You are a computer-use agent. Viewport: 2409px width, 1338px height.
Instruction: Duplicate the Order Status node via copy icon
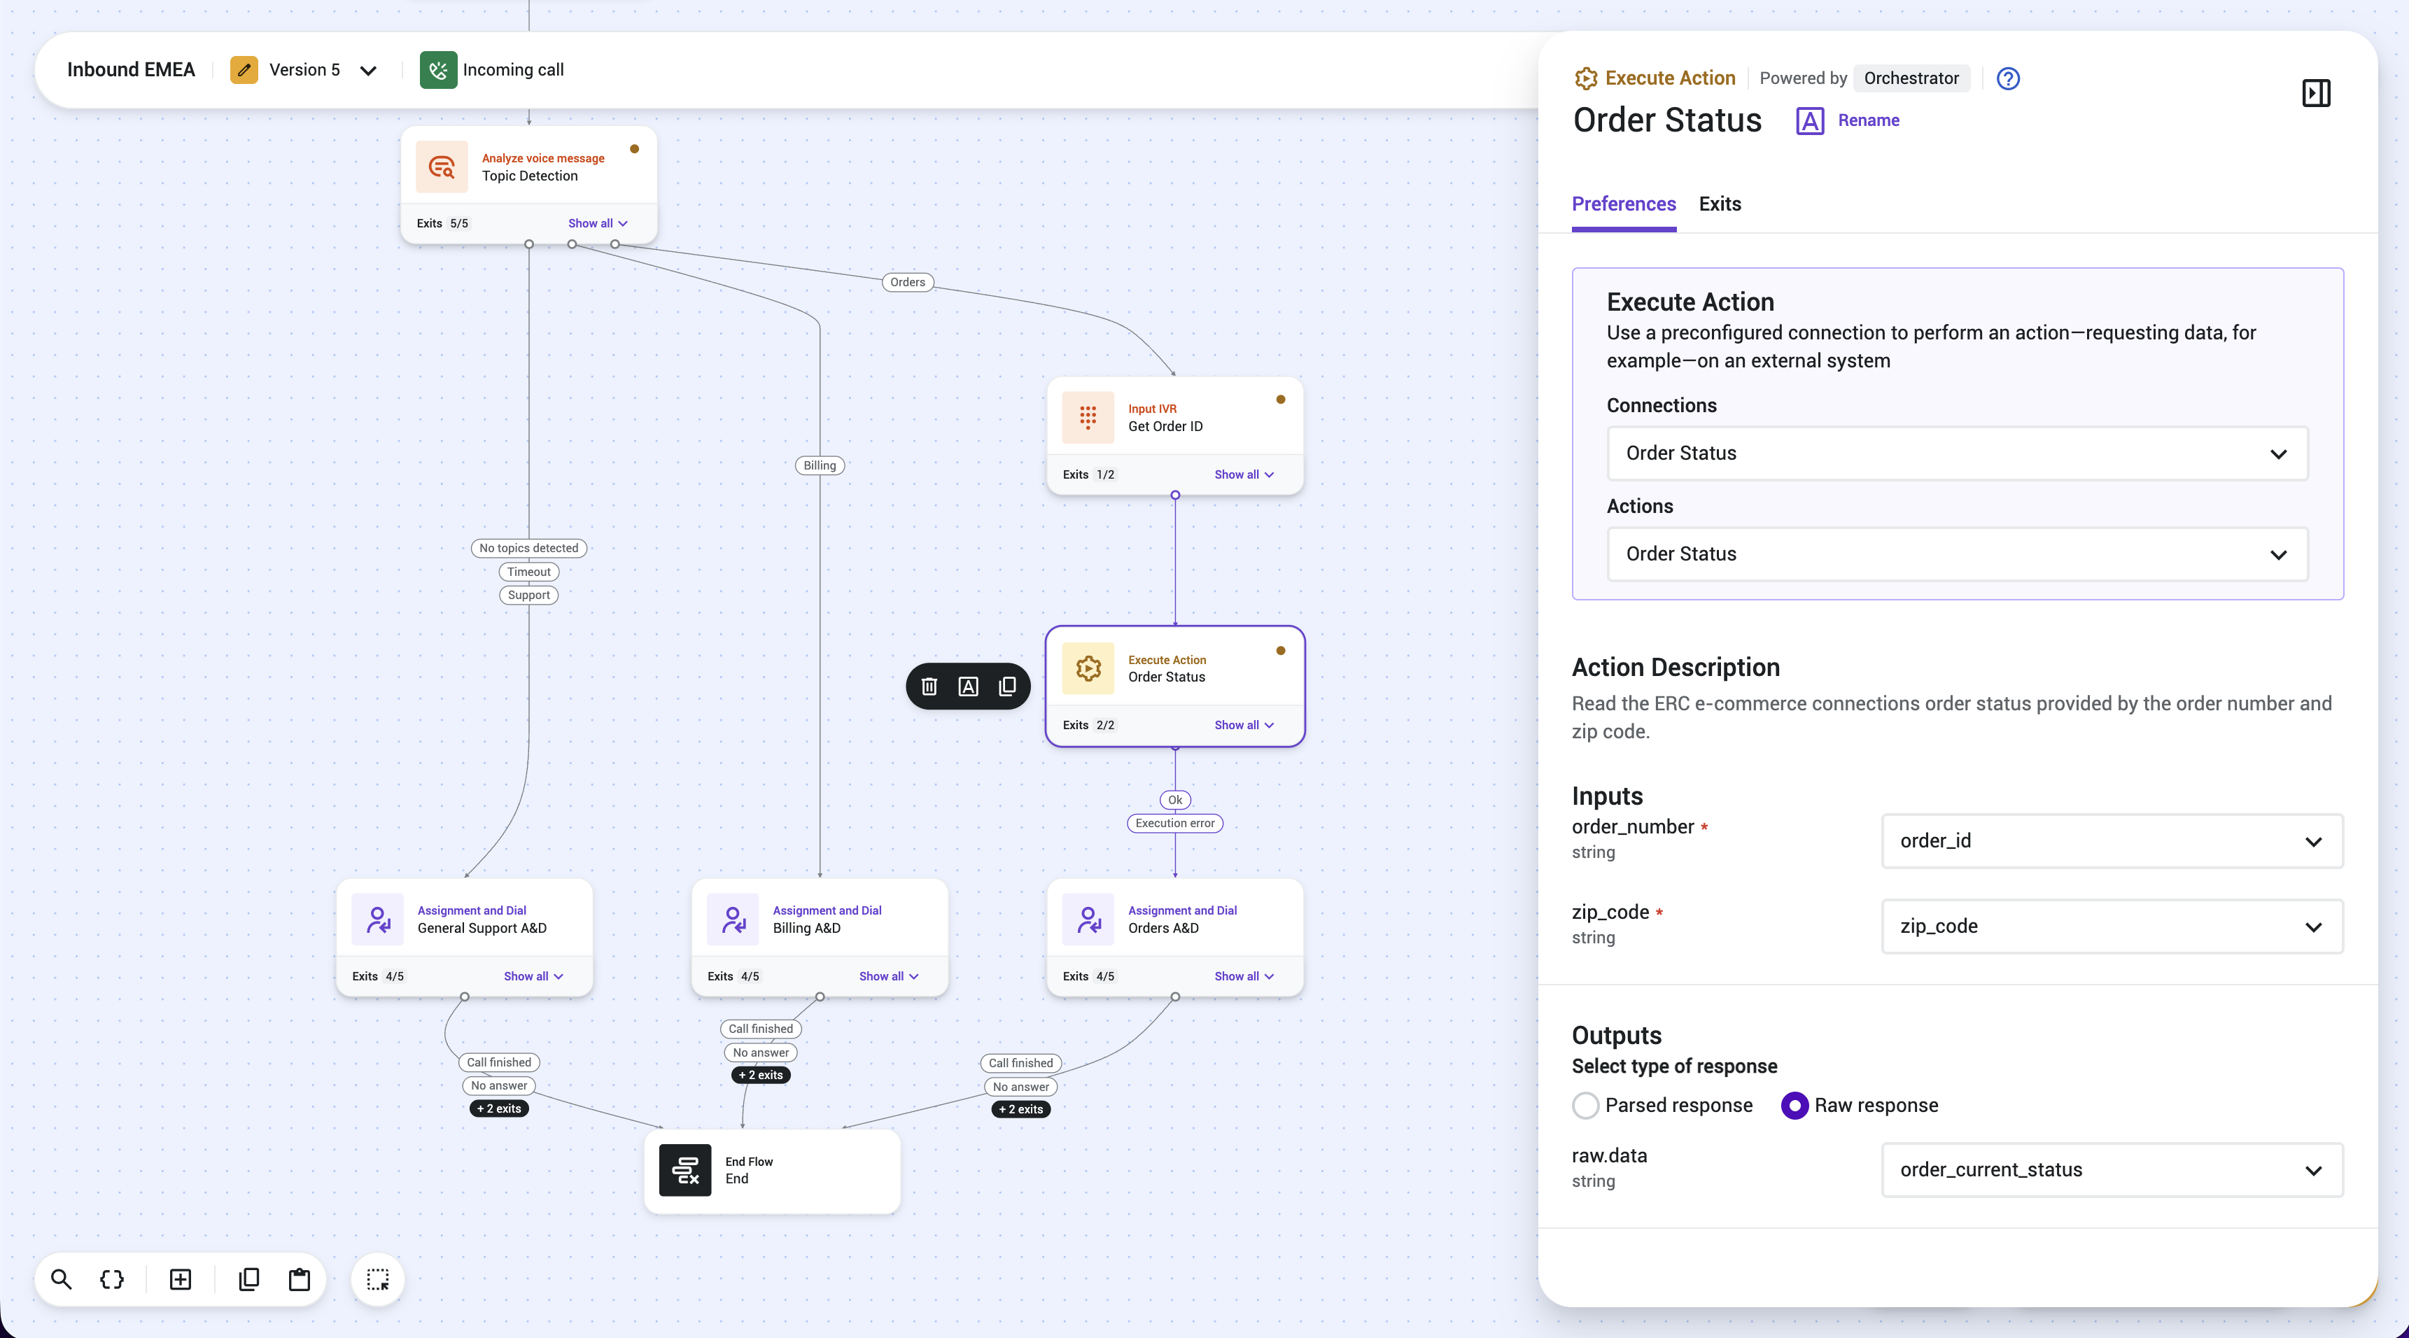[x=1007, y=686]
